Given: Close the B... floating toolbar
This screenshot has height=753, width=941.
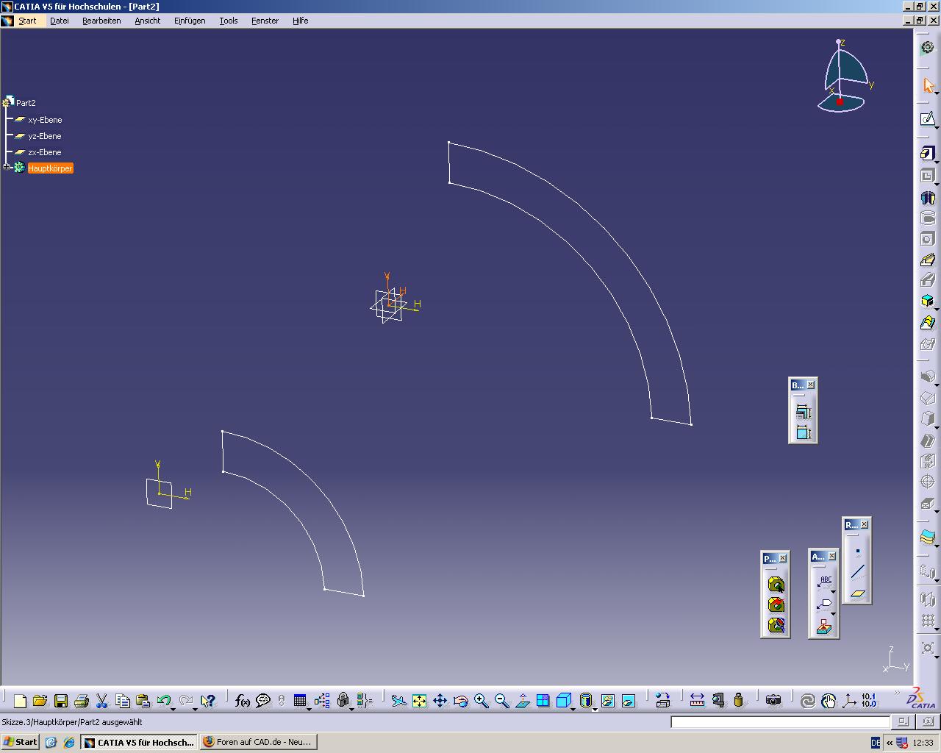Looking at the screenshot, I should pos(810,385).
